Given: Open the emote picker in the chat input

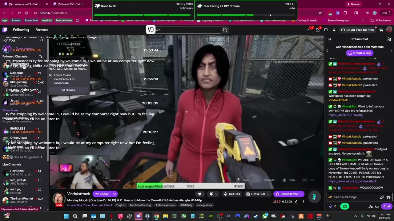Looking at the screenshot, I should [x=382, y=197].
